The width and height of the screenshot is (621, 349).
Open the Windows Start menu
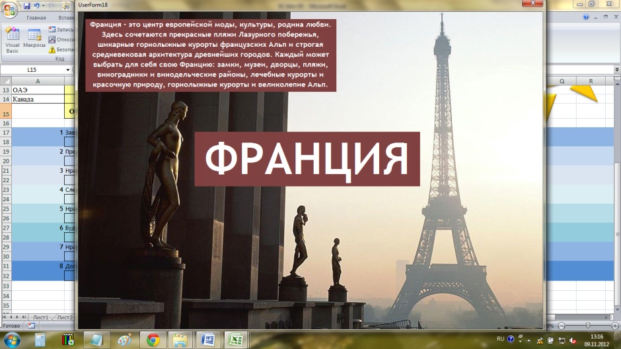tap(11, 340)
